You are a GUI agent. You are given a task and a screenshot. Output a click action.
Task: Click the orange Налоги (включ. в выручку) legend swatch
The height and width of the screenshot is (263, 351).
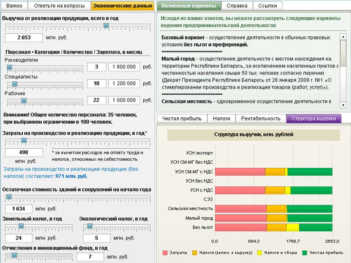195,252
